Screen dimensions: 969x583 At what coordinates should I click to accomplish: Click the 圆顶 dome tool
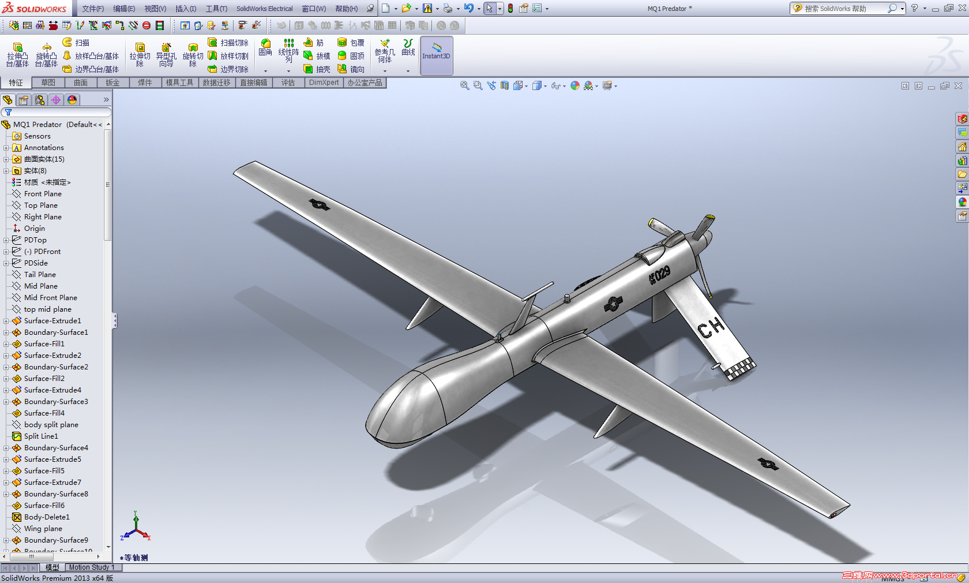coord(351,56)
